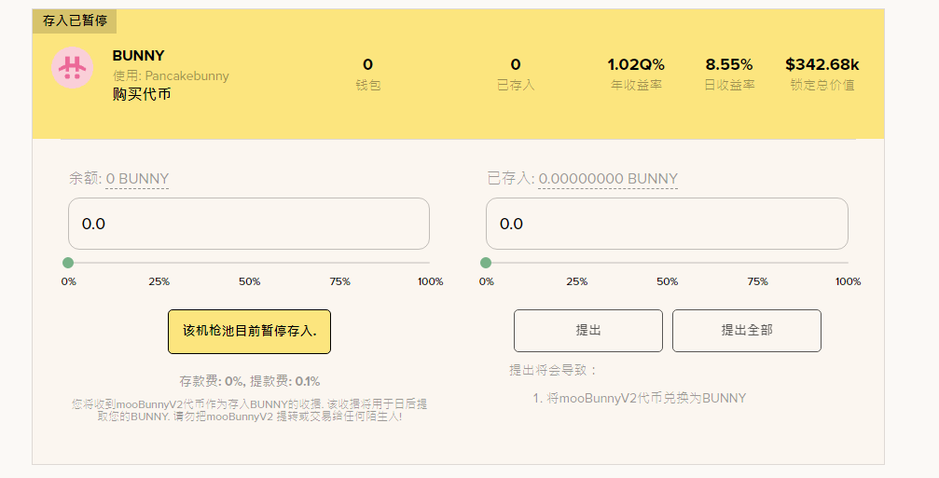The image size is (939, 478).
Task: Click the 1.02Q% annual yield value
Action: 636,64
